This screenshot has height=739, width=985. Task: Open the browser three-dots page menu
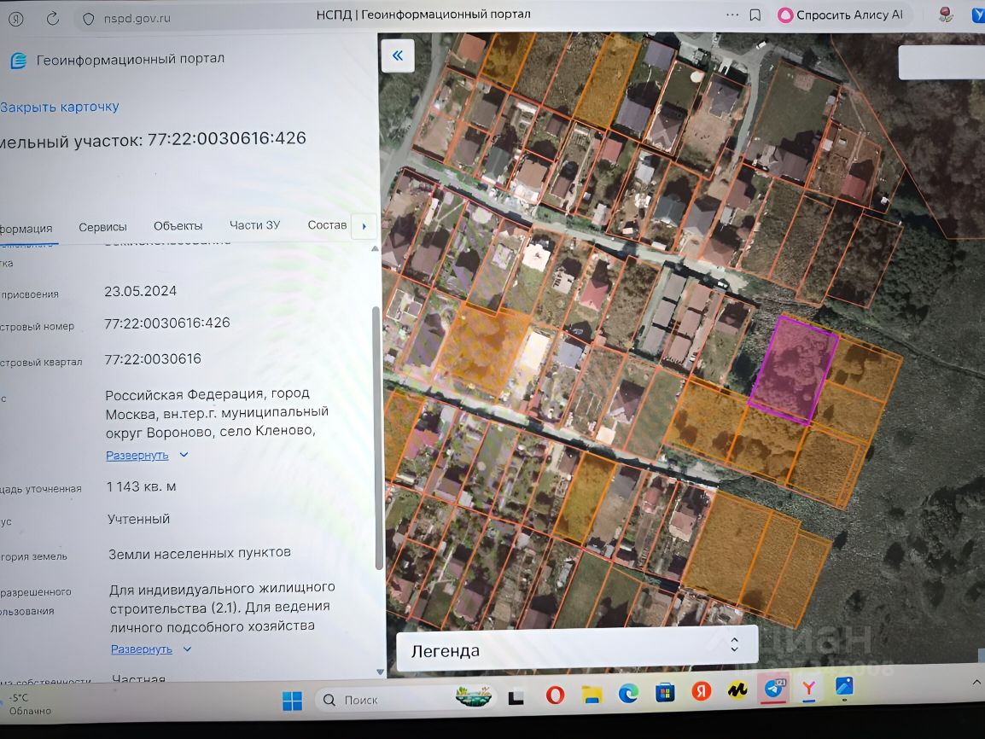coord(732,15)
